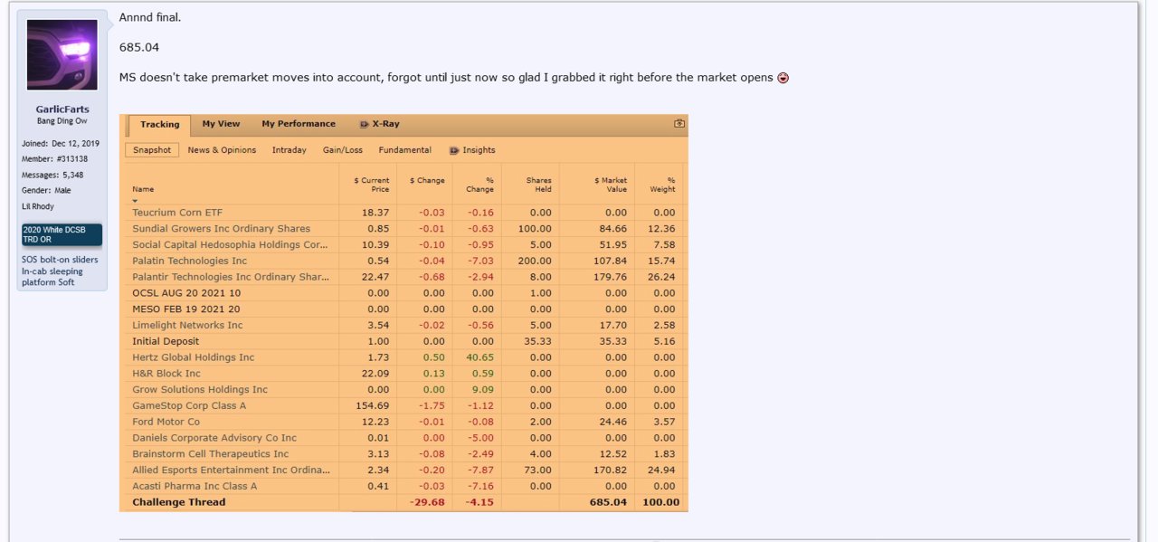Open News & Opinions view
Image resolution: width=1158 pixels, height=542 pixels.
(x=222, y=150)
